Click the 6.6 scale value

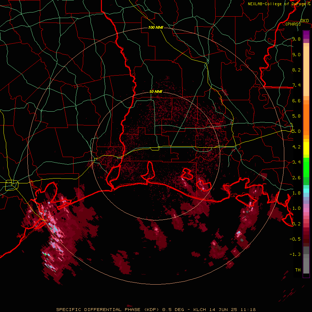(x=296, y=101)
